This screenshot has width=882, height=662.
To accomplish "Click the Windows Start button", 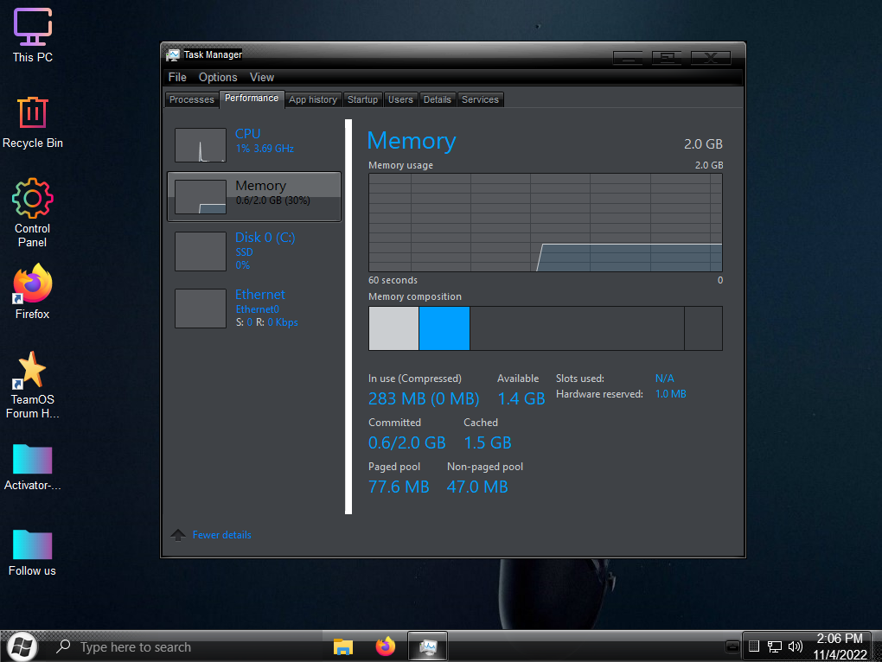I will (22, 646).
